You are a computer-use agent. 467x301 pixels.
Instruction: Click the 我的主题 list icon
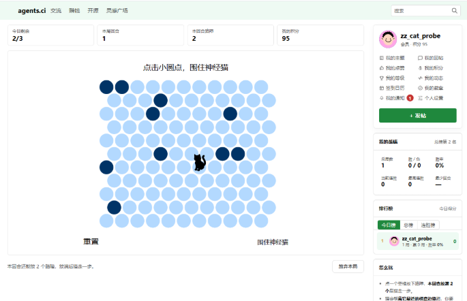point(382,58)
